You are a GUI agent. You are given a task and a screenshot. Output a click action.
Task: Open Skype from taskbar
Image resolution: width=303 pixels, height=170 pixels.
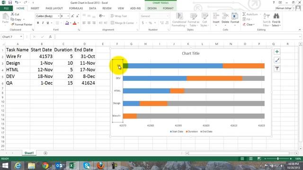87,166
